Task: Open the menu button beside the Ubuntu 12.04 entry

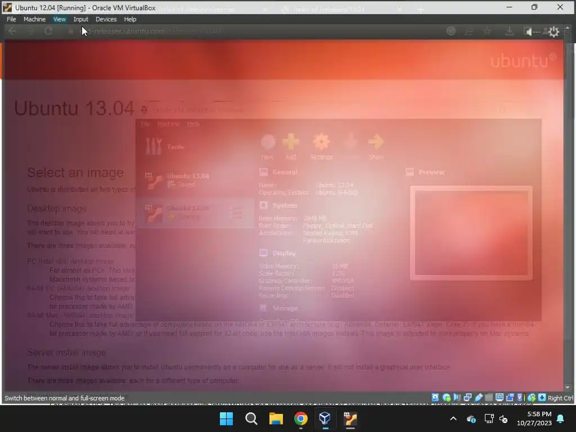Action: (237, 213)
